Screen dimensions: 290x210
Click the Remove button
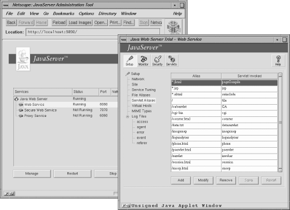click(x=226, y=180)
